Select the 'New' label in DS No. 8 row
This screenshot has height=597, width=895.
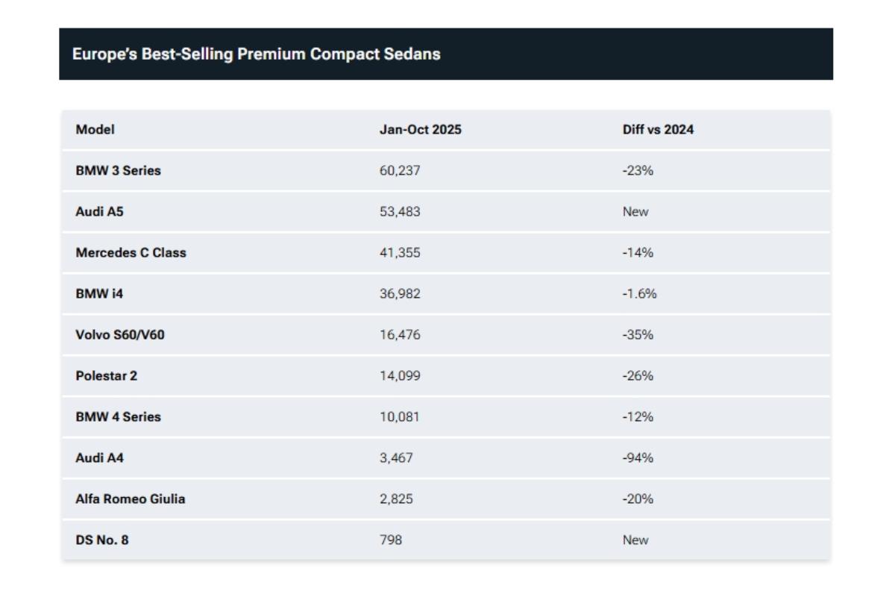click(x=635, y=540)
